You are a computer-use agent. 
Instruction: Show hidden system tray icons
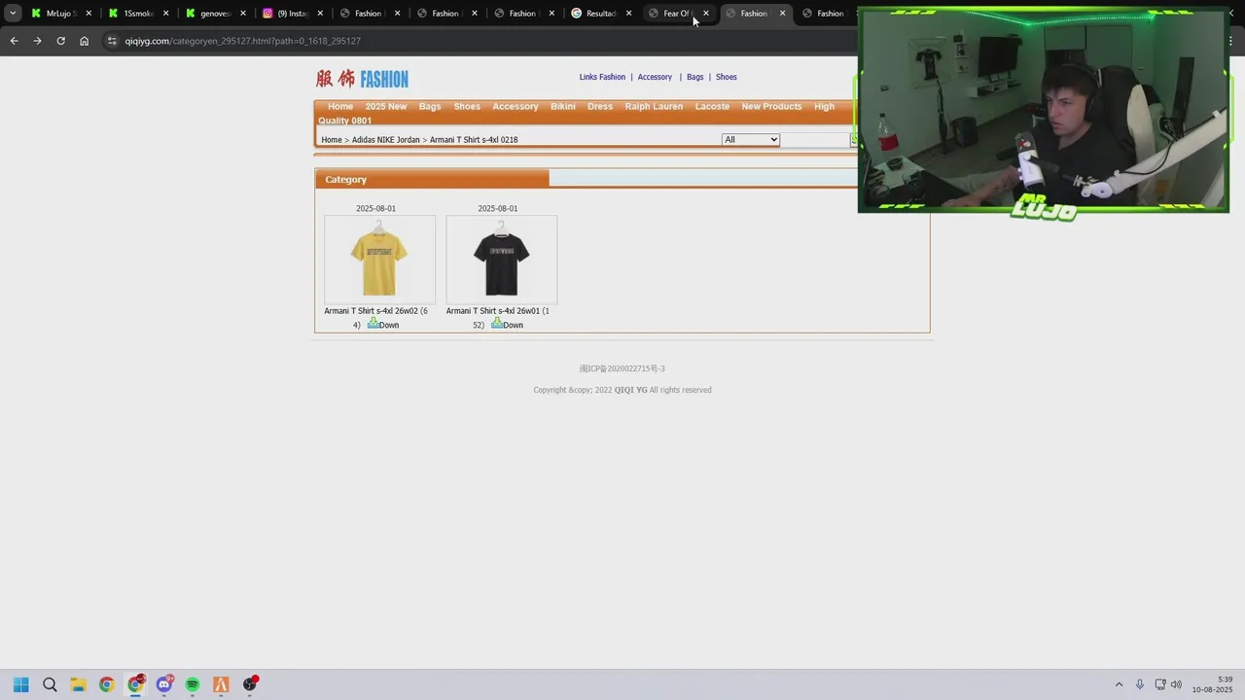point(1119,684)
